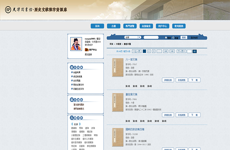Click the 下一页 next page button
The image size is (230, 150).
click(182, 51)
